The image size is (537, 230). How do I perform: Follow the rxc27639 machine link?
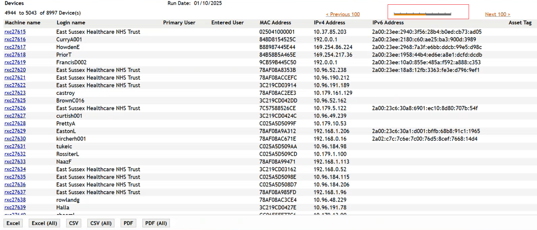tap(15, 207)
